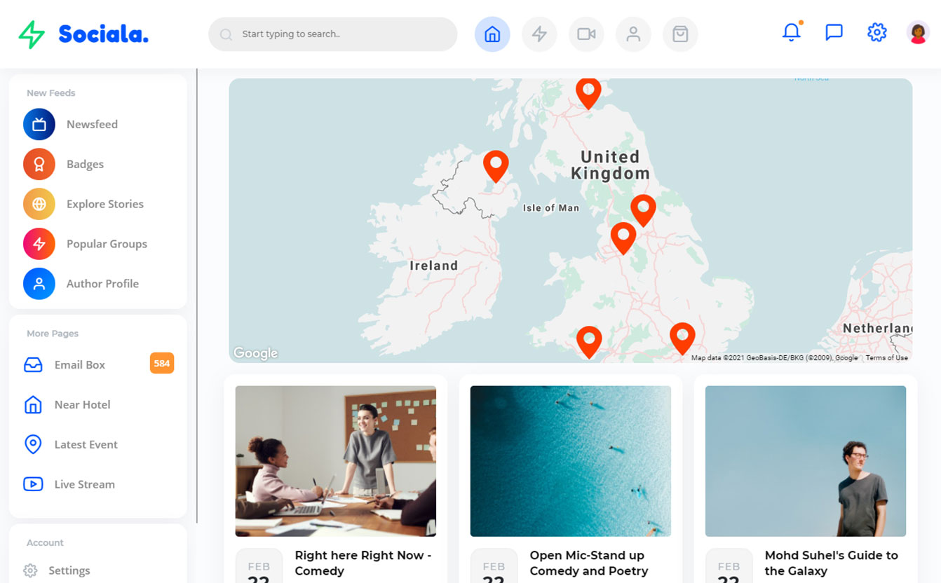Open the Live Stream page link
Image resolution: width=941 pixels, height=583 pixels.
point(84,485)
